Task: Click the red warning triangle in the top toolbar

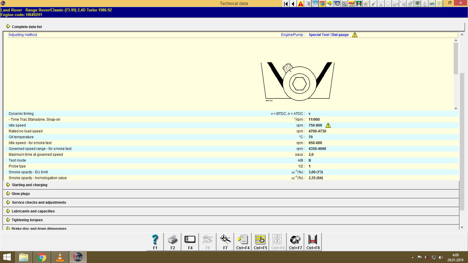Action: click(x=300, y=4)
